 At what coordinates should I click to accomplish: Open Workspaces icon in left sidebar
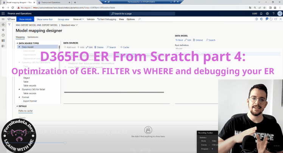pyautogui.click(x=3, y=41)
